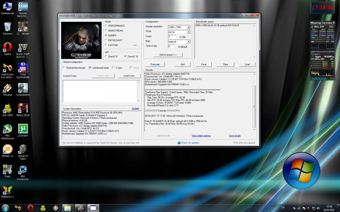The height and width of the screenshot is (212, 340).
Task: Toggle the V-sync checkbox
Action: coord(113,68)
